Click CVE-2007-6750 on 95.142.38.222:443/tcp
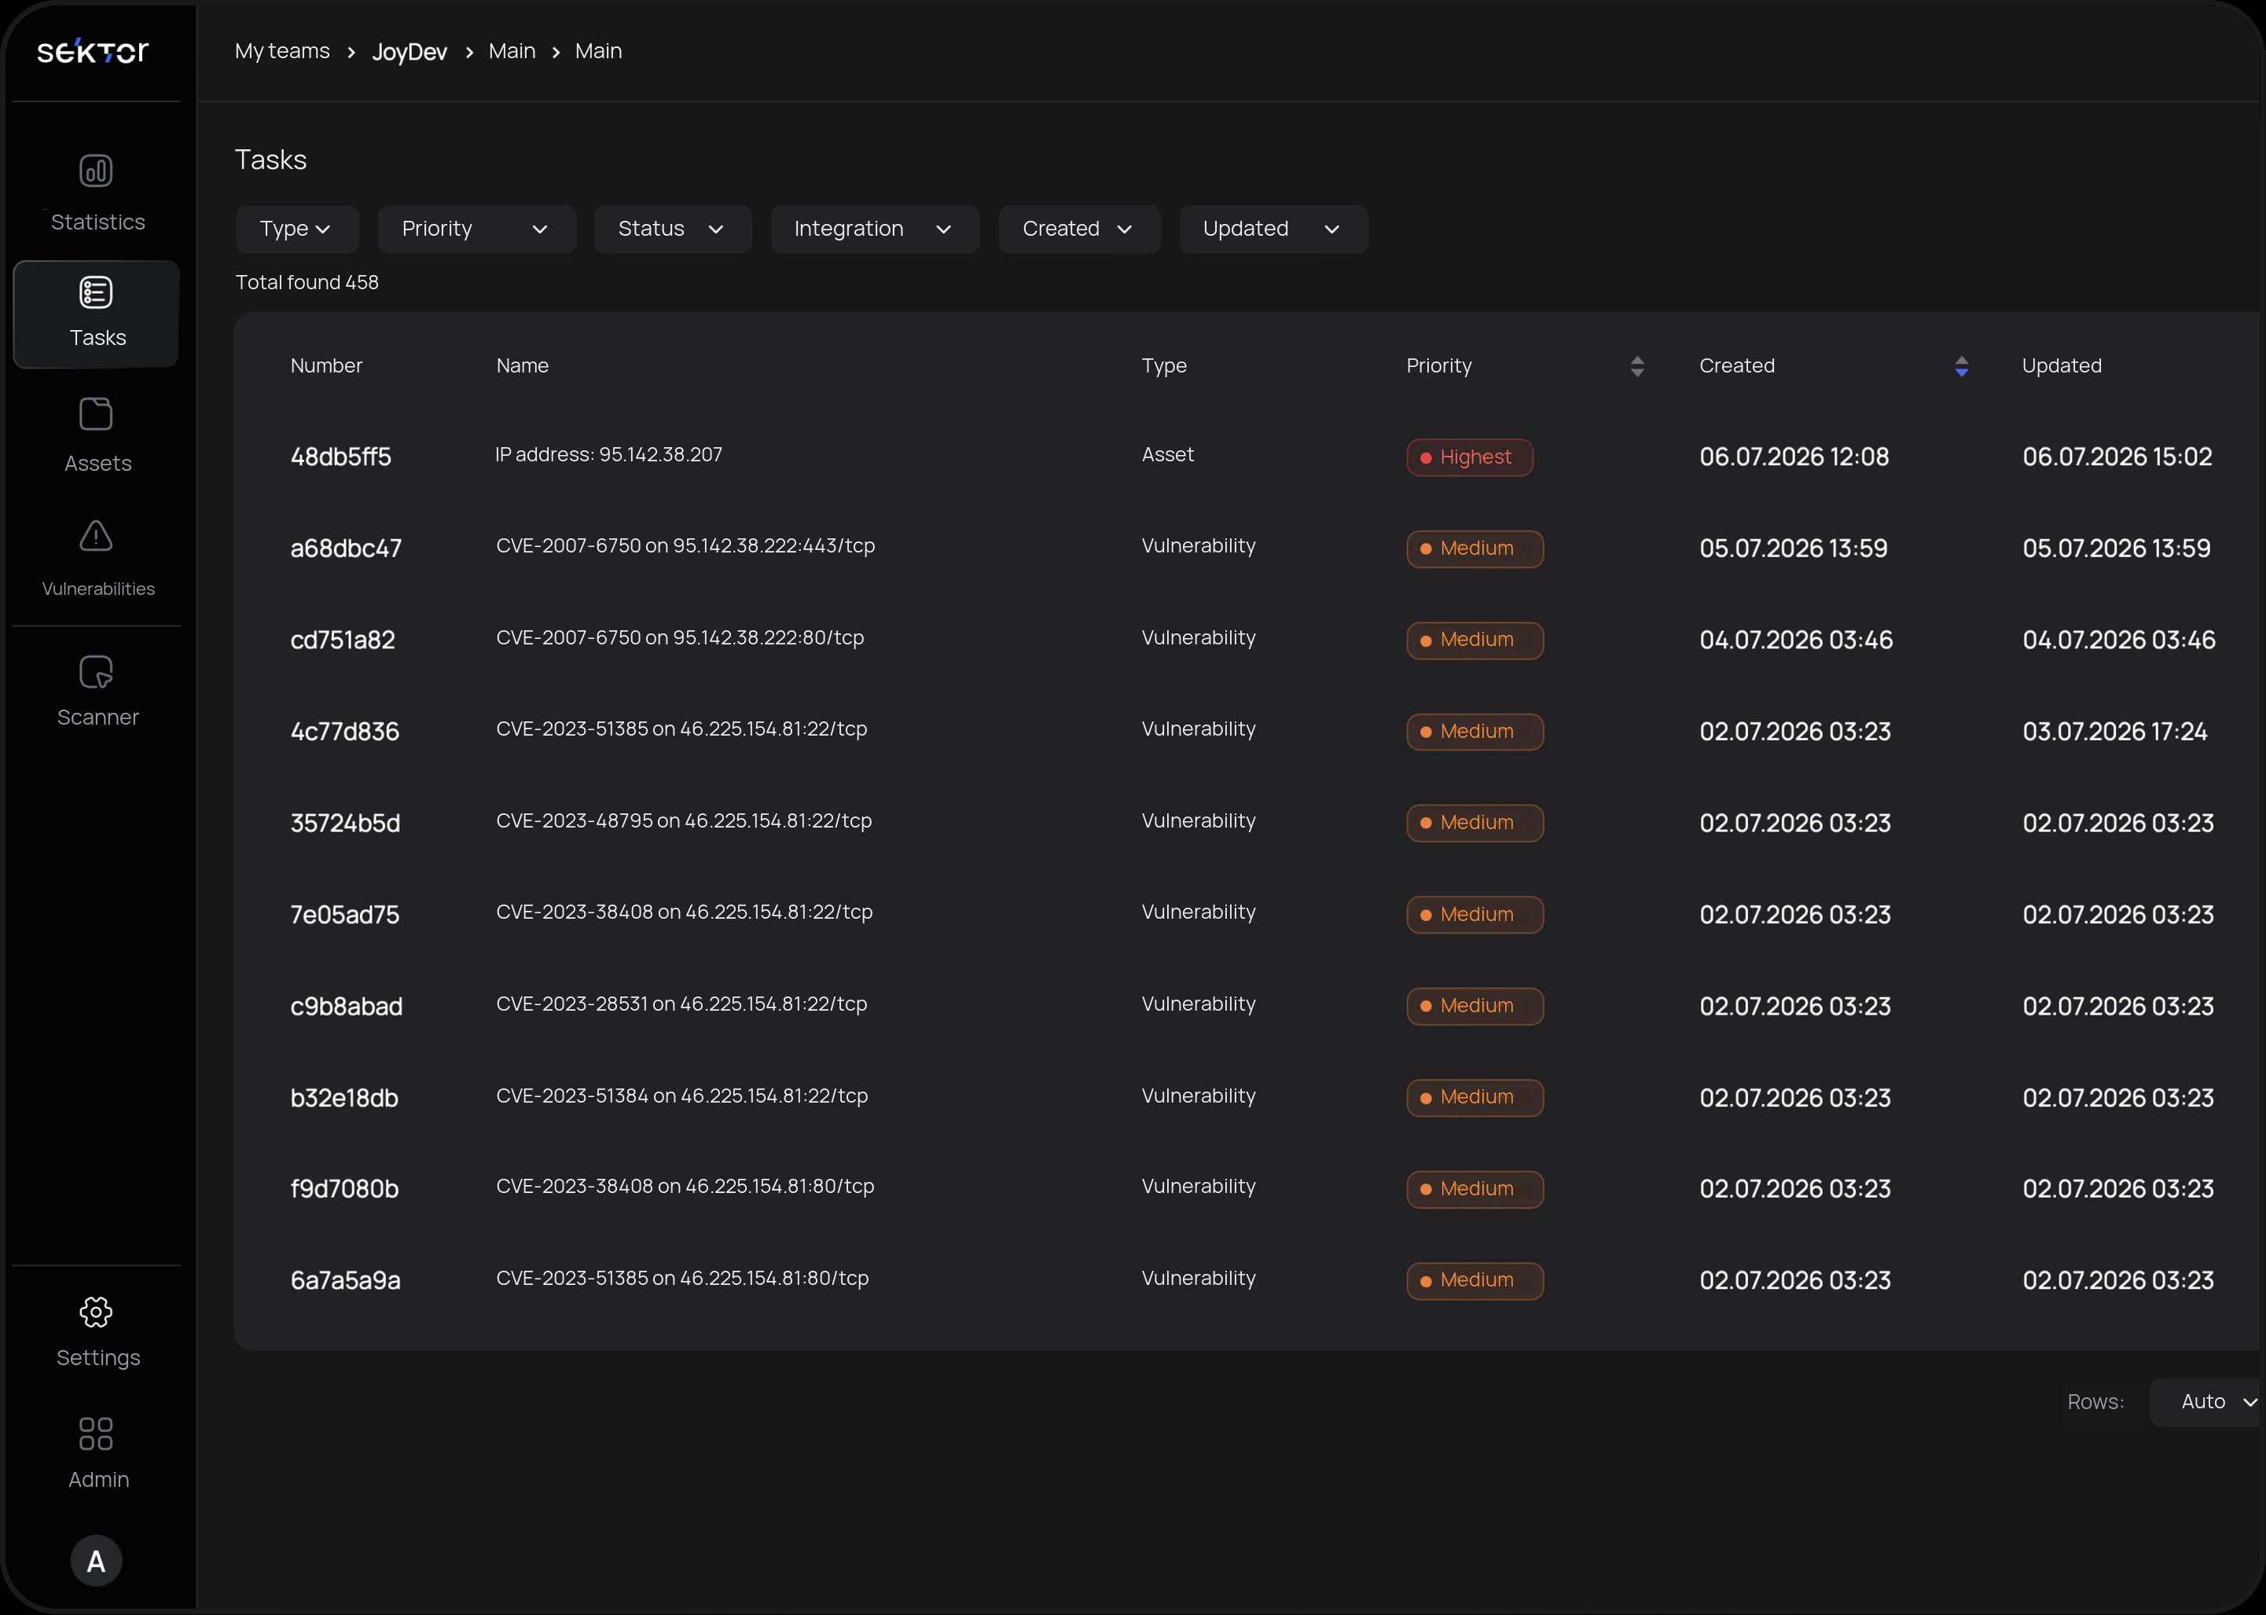Viewport: 2266px width, 1615px height. tap(685, 546)
